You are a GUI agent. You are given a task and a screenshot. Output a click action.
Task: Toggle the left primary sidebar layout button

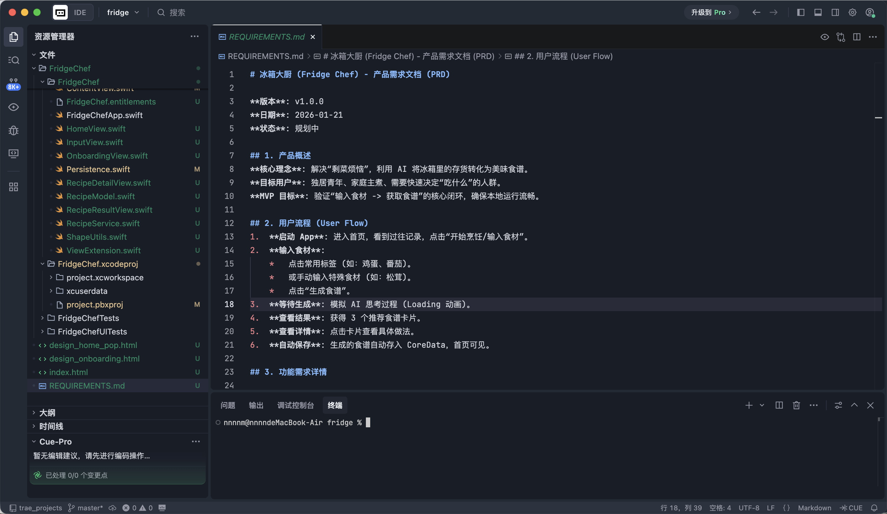tap(800, 12)
